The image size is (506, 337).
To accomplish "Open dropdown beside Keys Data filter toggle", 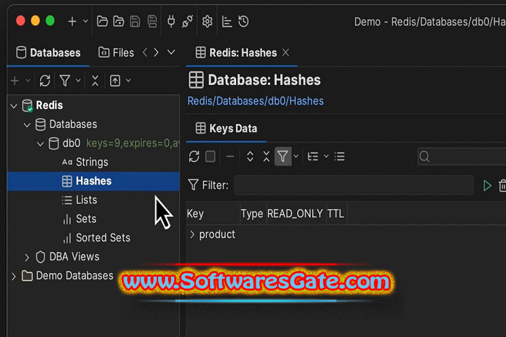I will [296, 157].
